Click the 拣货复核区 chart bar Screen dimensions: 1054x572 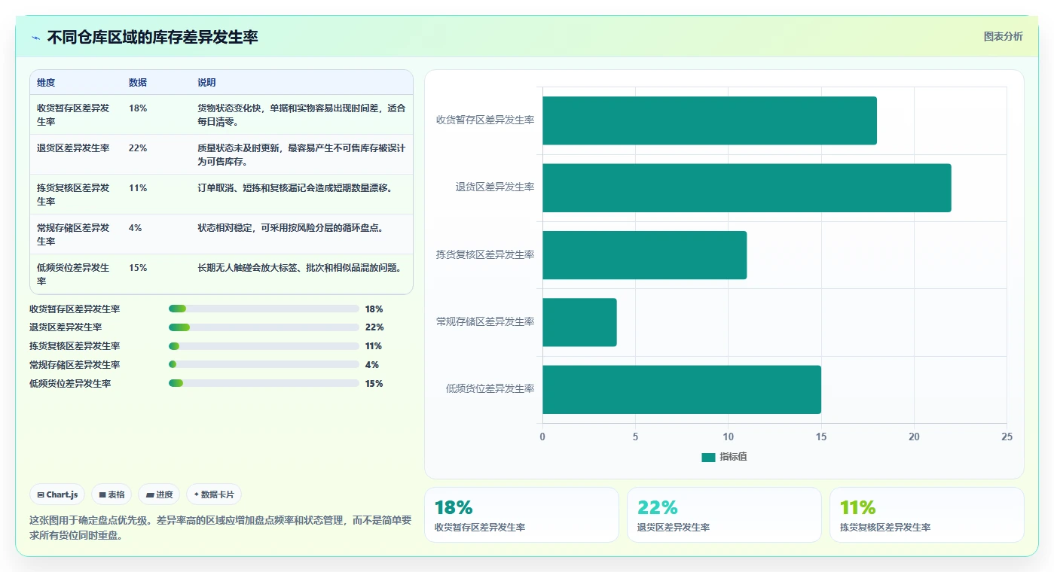pos(644,255)
